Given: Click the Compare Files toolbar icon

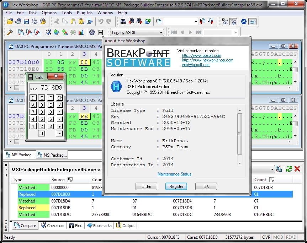Looking at the screenshot, I should tap(21, 32).
